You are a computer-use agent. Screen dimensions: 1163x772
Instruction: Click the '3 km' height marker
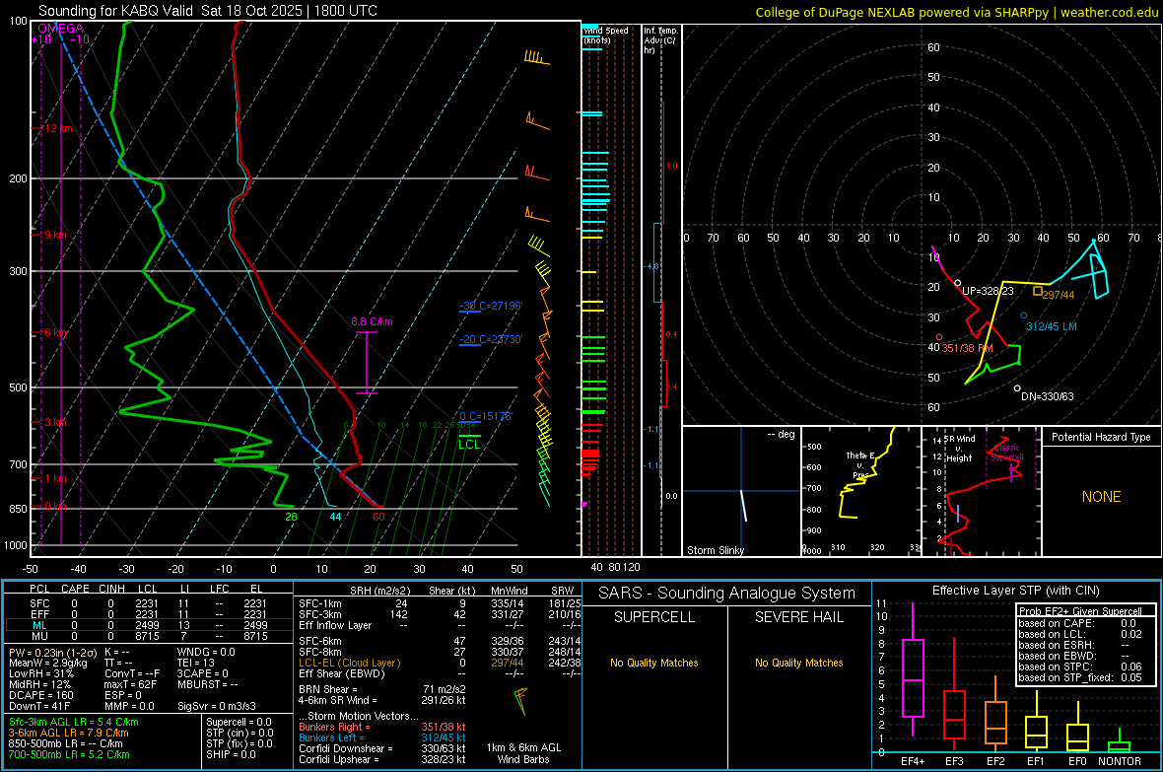point(55,422)
